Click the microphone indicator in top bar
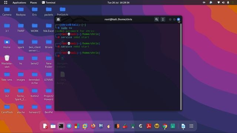The image size is (237, 133). pos(228,3)
